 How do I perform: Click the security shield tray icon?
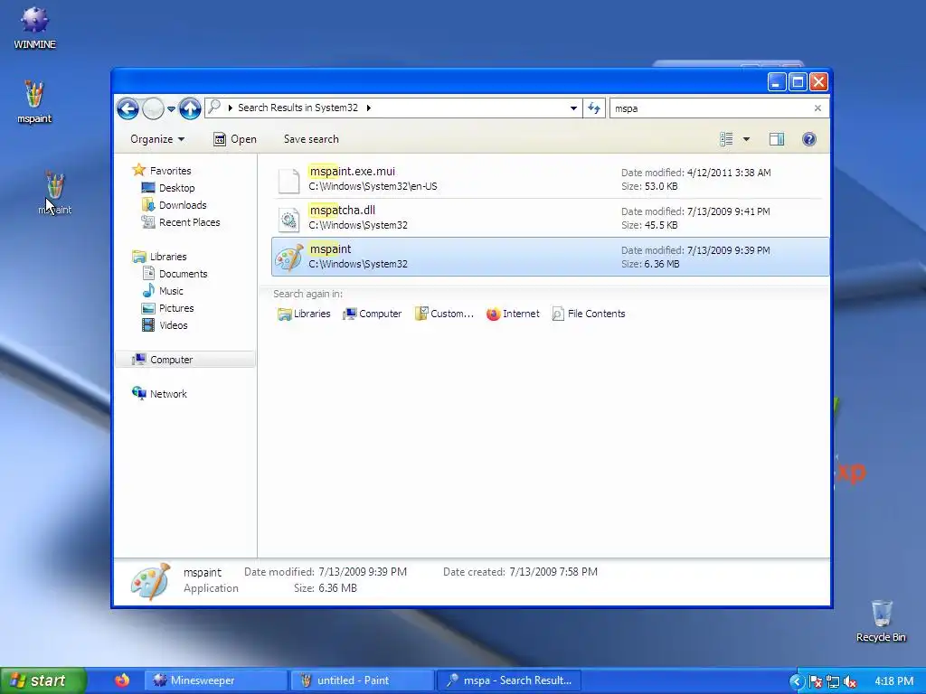coord(816,682)
